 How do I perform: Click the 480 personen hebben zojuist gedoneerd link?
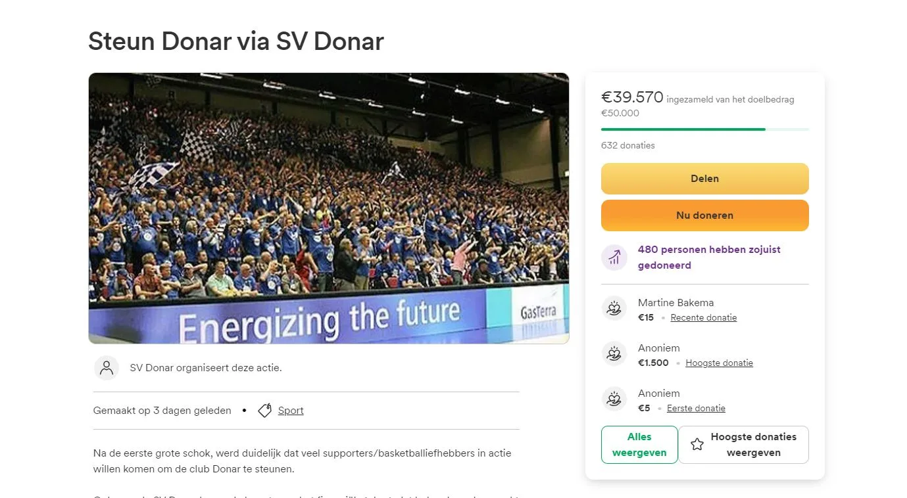pos(709,257)
